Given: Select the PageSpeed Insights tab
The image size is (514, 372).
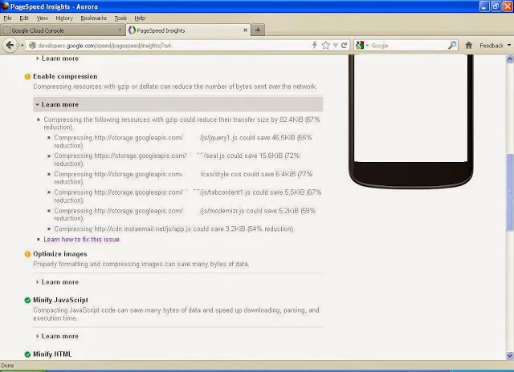Looking at the screenshot, I should [188, 30].
